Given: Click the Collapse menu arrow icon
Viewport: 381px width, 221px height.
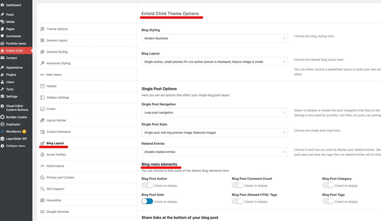Looking at the screenshot, I should [2, 146].
